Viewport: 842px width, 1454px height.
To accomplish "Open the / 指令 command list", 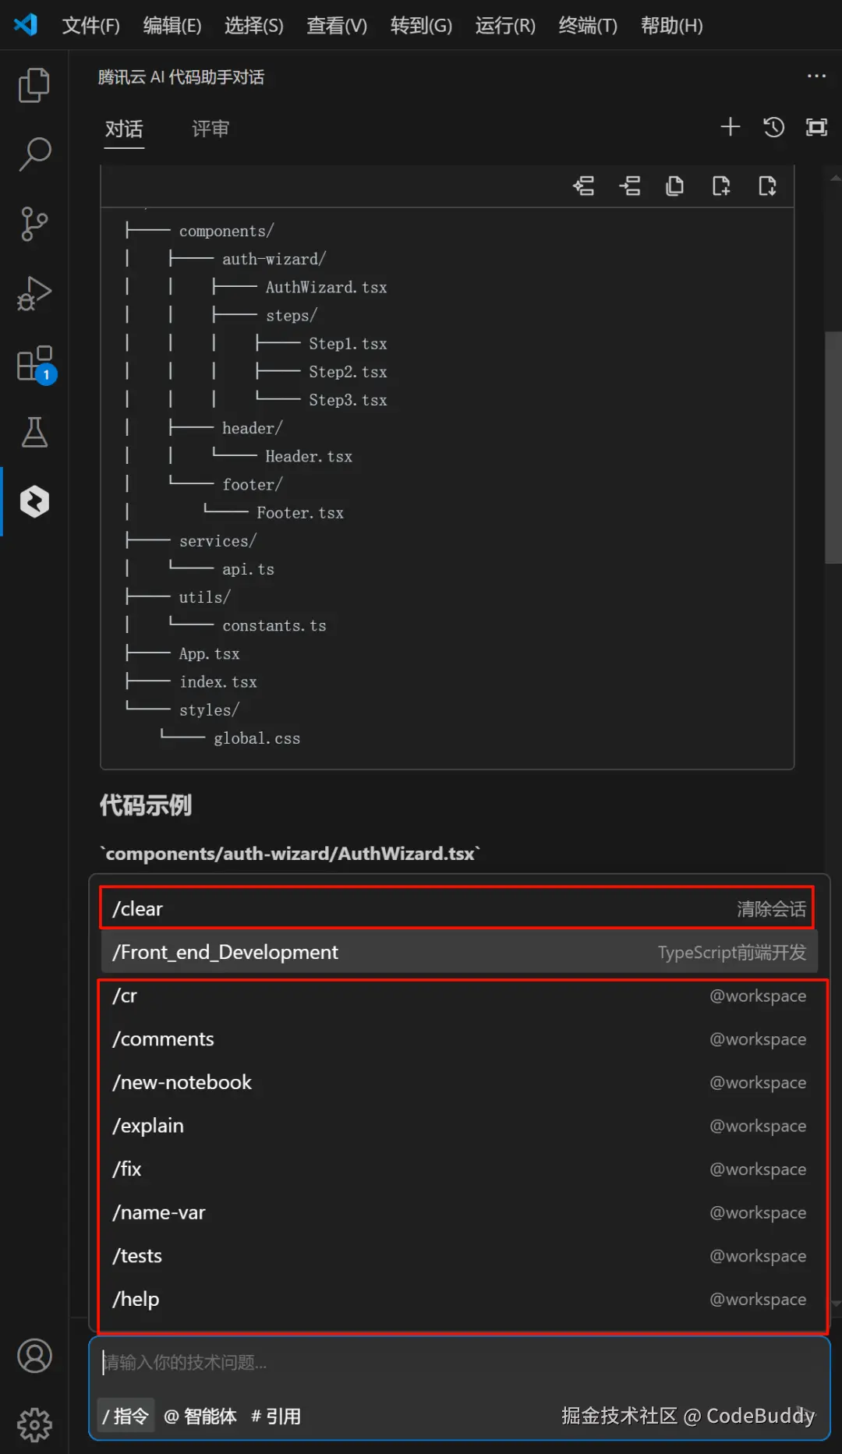I will 126,1416.
